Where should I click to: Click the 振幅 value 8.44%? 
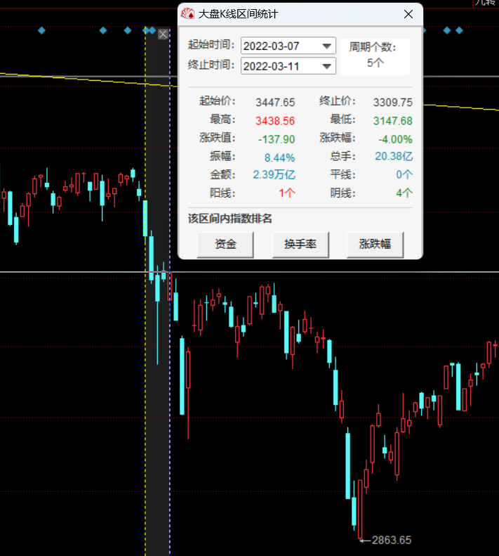click(x=279, y=157)
